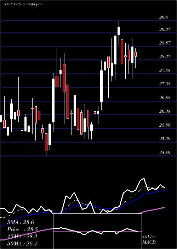Click the lowest red candlestick near 24.89
Viewport: 177px width, 249px height.
(46, 142)
